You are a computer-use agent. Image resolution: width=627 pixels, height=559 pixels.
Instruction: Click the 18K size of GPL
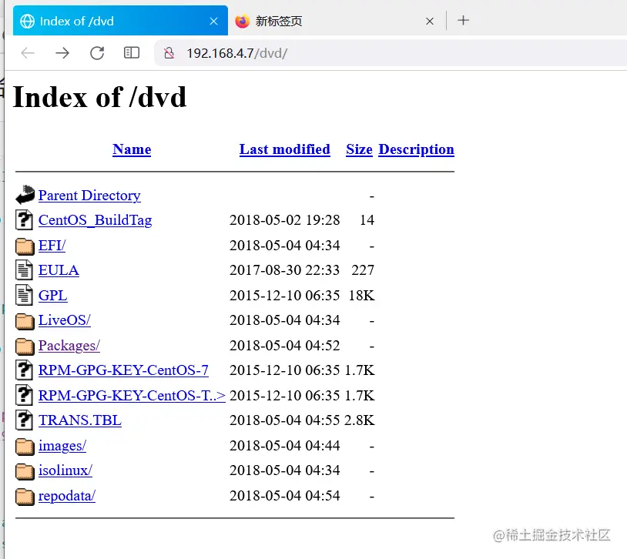(361, 296)
